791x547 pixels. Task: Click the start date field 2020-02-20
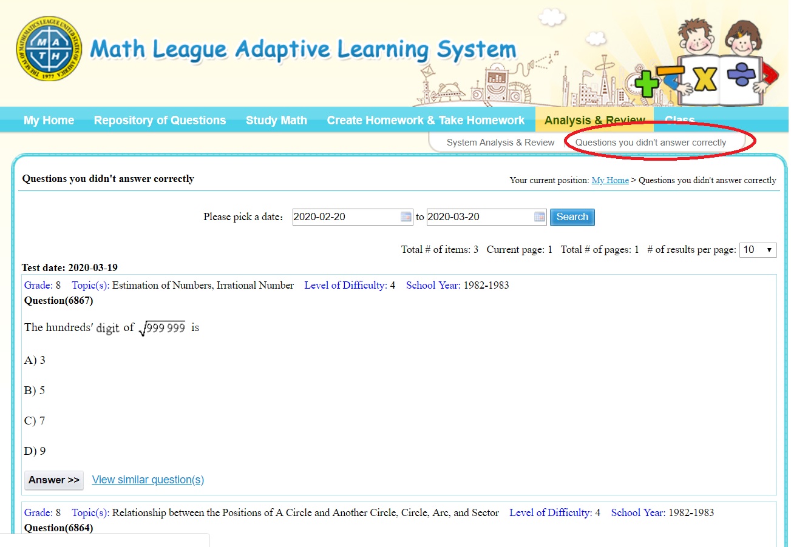(353, 217)
